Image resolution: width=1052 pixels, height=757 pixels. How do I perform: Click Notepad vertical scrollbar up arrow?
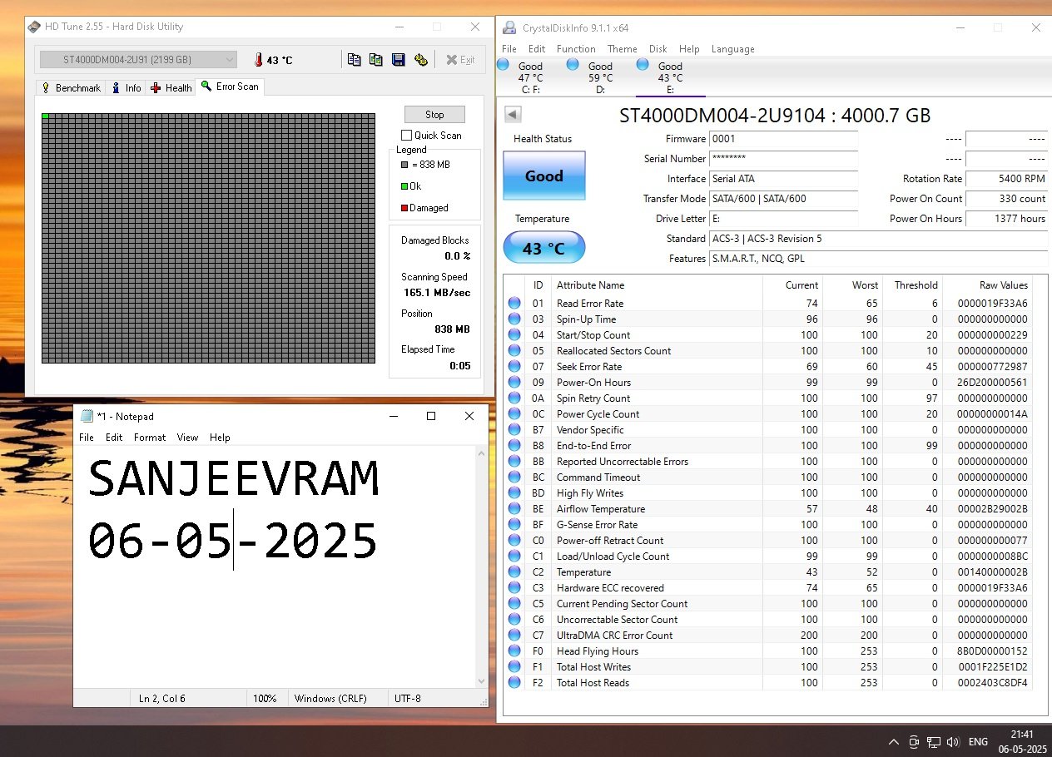pyautogui.click(x=480, y=454)
